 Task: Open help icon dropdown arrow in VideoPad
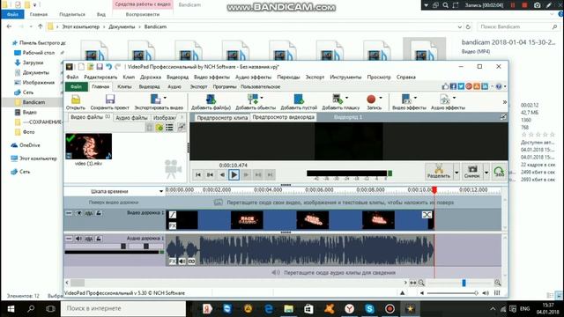click(x=505, y=86)
